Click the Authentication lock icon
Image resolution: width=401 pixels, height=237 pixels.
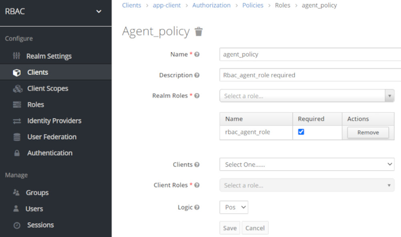click(17, 153)
